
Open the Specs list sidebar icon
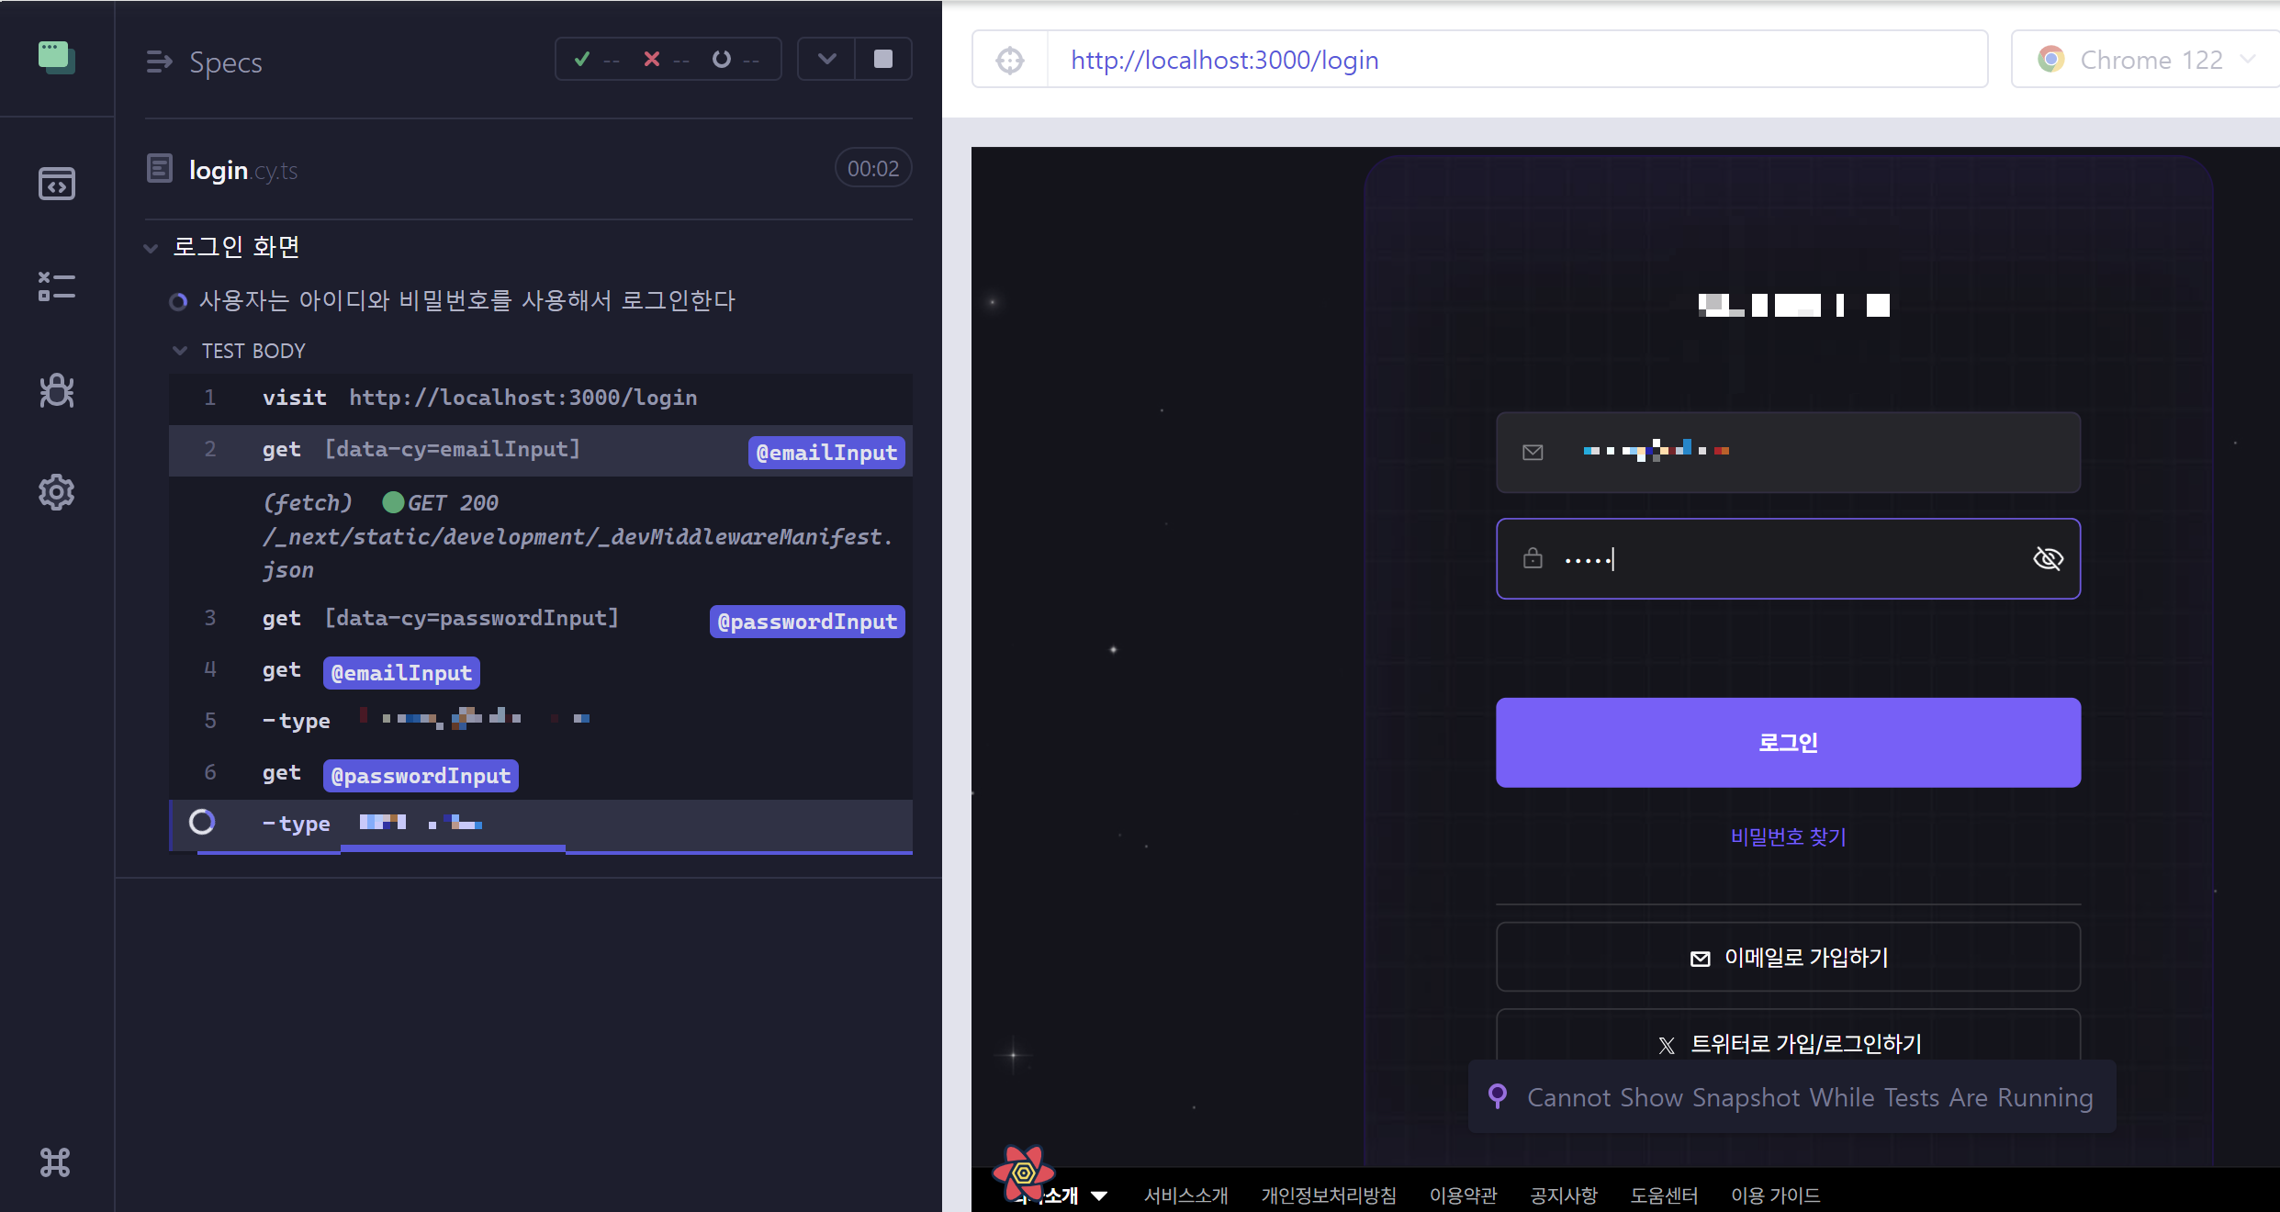pos(56,184)
